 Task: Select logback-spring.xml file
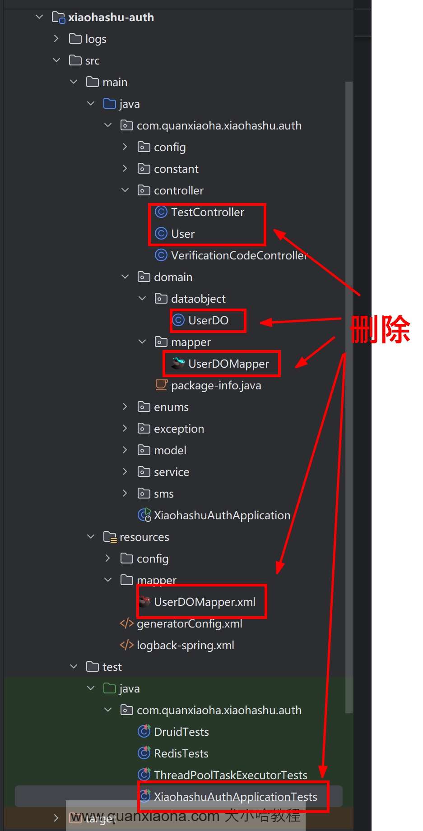pos(185,645)
